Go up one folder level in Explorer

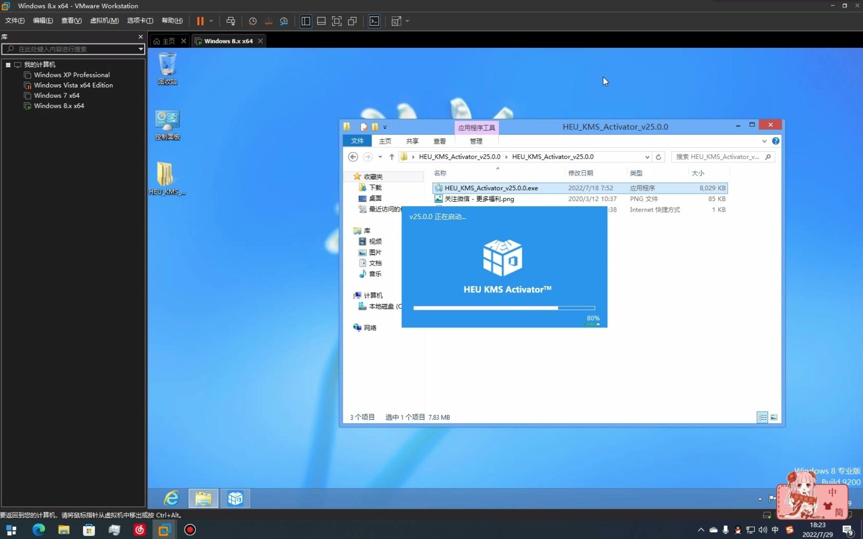(392, 157)
